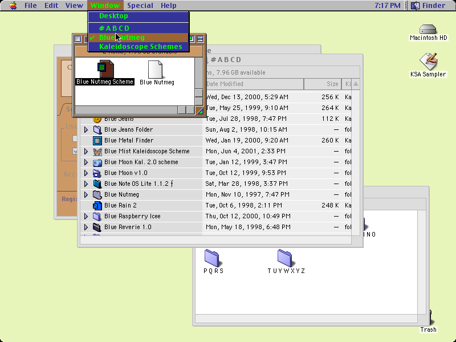
Task: Select the blank Blue Nutmeg document icon
Action: click(155, 69)
